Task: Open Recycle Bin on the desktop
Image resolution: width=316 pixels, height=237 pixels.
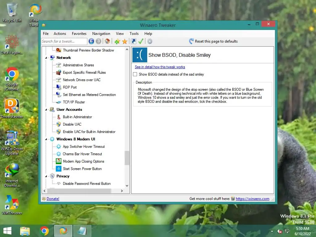Action: click(12, 12)
